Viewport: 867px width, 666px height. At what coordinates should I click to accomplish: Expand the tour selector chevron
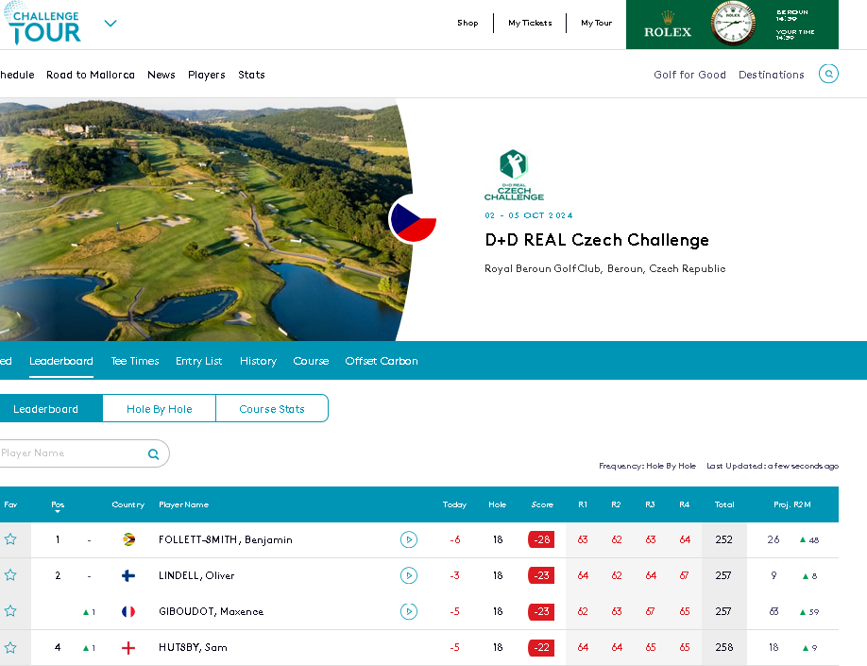[x=110, y=24]
